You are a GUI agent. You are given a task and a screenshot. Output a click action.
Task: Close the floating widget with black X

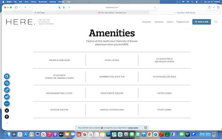tap(7, 111)
